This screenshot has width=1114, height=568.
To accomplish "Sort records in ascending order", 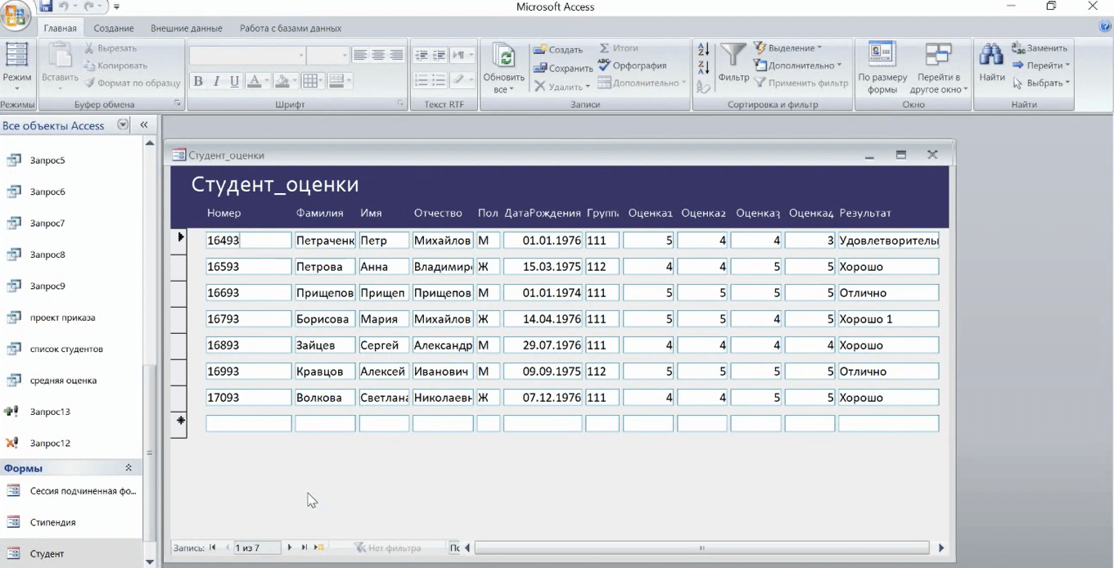I will click(x=703, y=49).
